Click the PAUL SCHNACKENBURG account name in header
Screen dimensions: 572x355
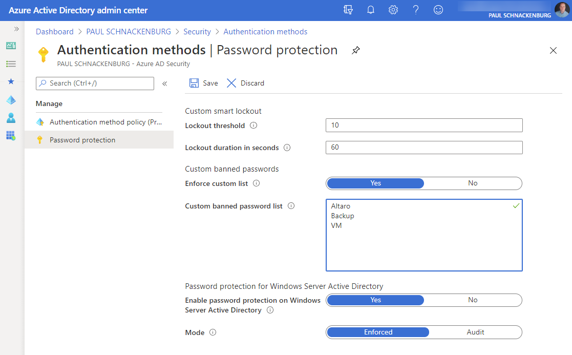coord(519,15)
